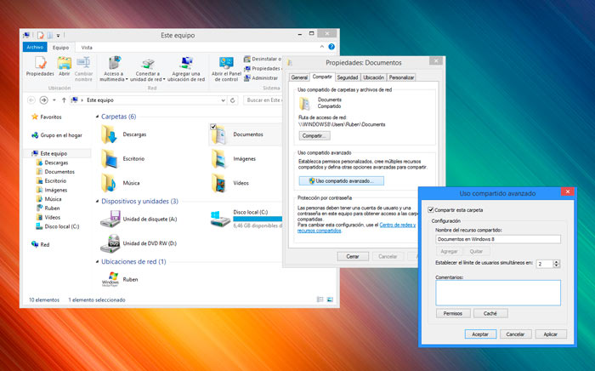This screenshot has width=595, height=371.
Task: Click the simultaneous users limit stepper
Action: coord(556,264)
